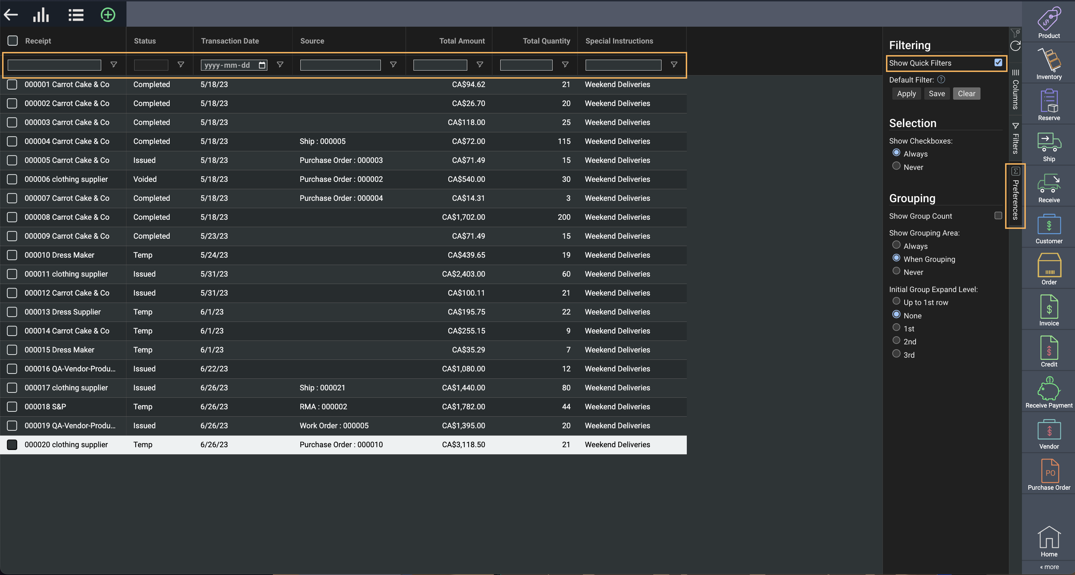Open the bar chart view icon

point(41,15)
